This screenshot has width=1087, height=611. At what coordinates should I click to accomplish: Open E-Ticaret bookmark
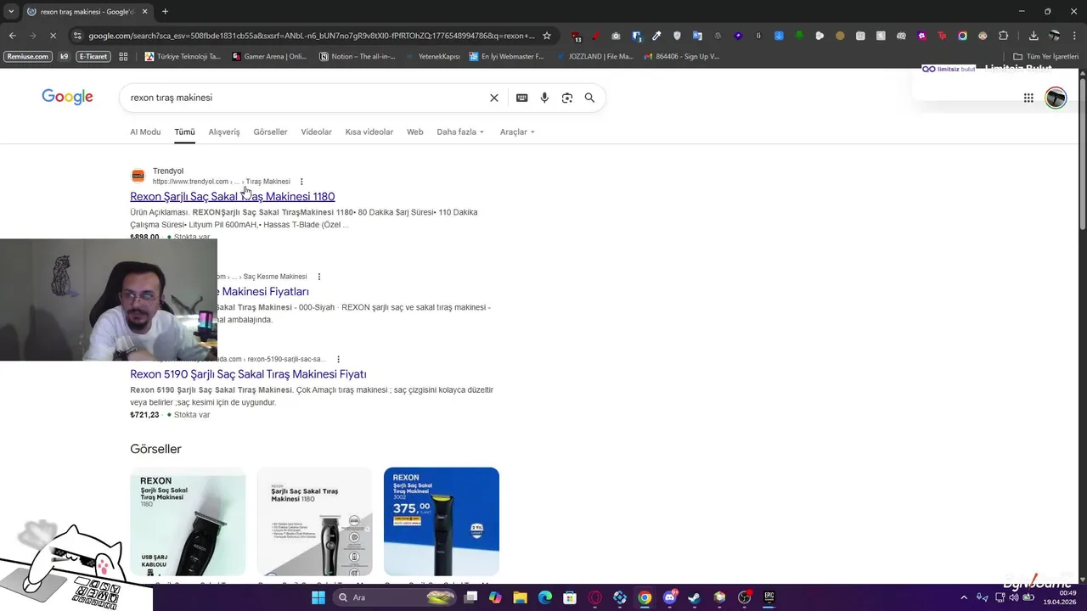tap(93, 57)
